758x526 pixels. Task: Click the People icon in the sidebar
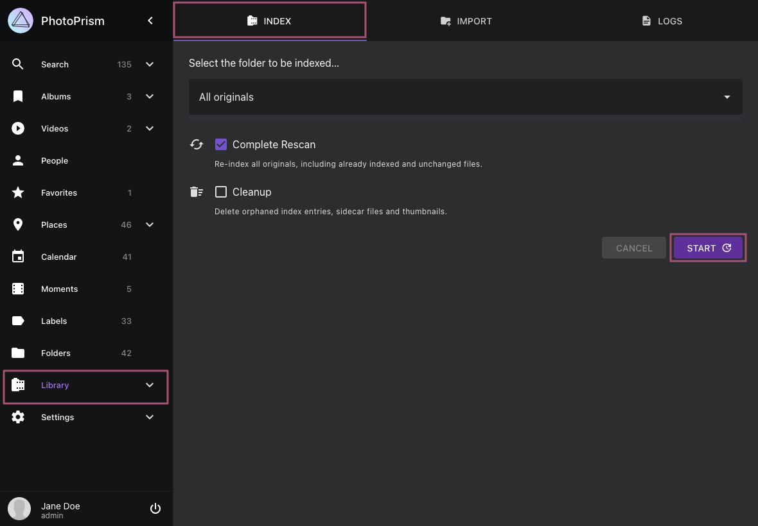(17, 160)
